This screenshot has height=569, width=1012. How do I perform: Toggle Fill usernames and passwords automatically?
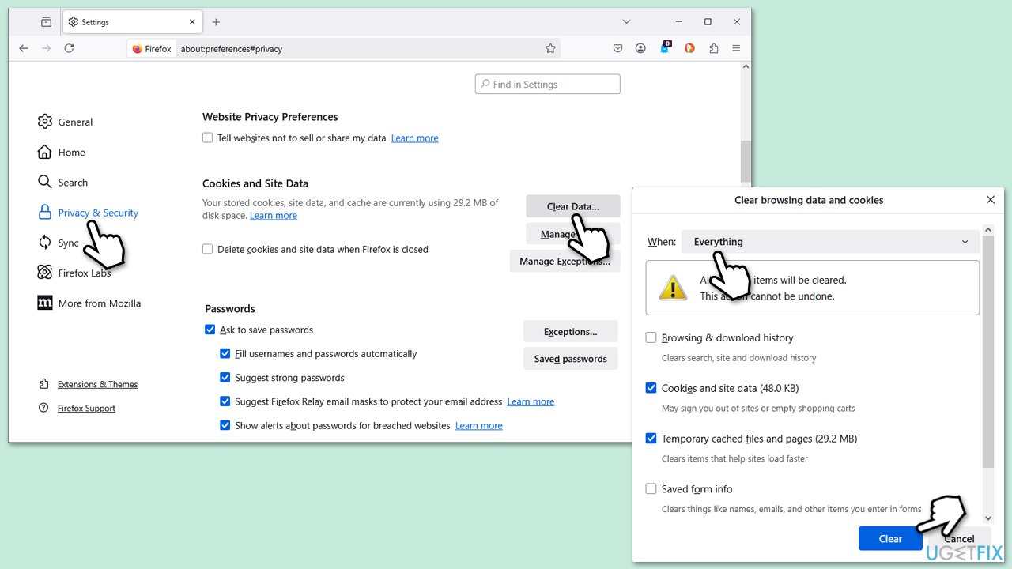point(225,354)
